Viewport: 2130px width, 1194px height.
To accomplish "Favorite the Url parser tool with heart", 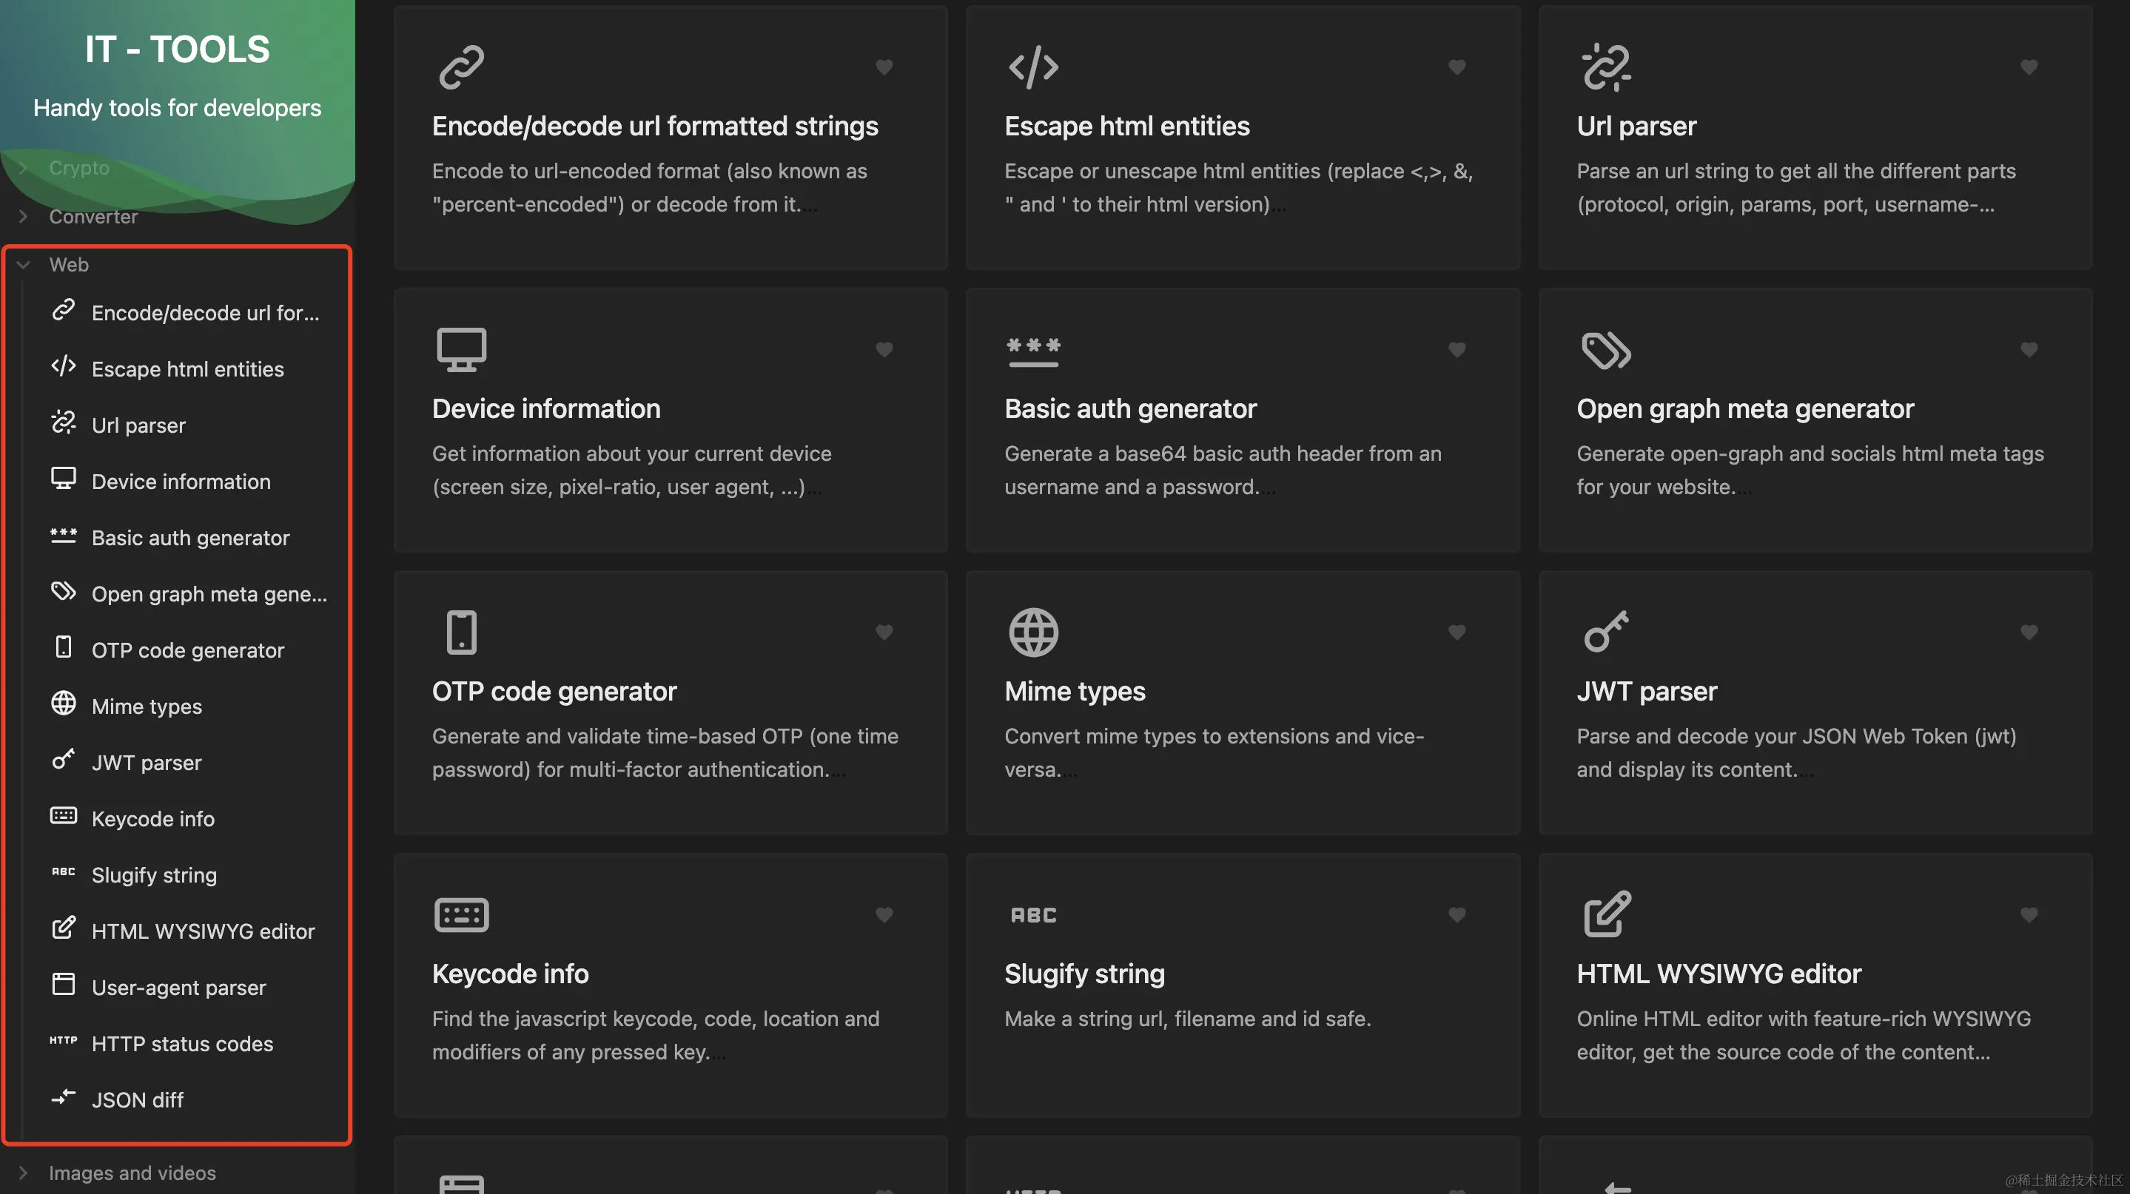I will tap(2029, 67).
